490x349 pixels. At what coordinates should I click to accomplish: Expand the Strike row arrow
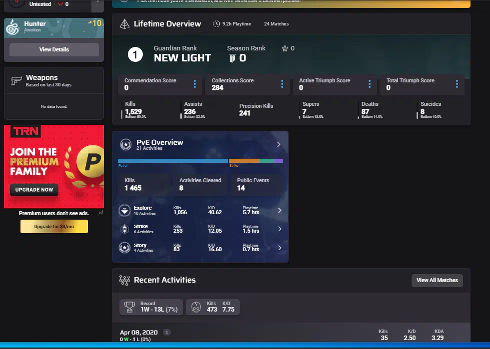279,229
